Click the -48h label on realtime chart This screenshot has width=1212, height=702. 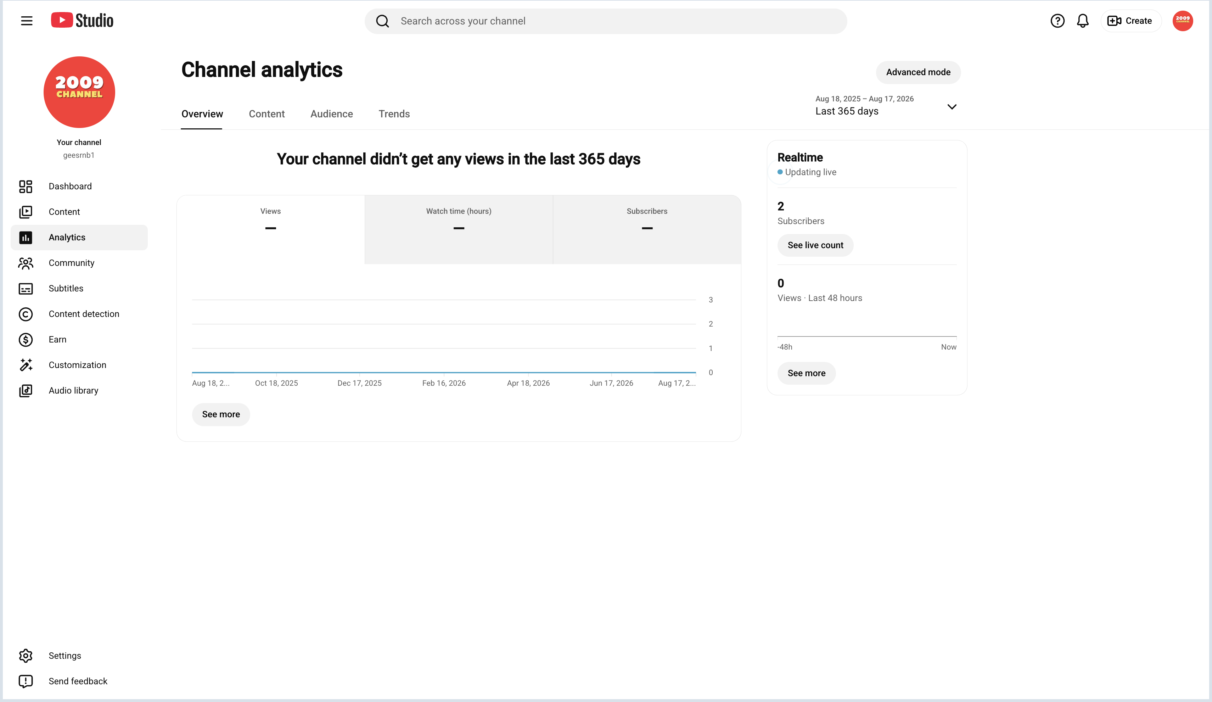point(785,347)
